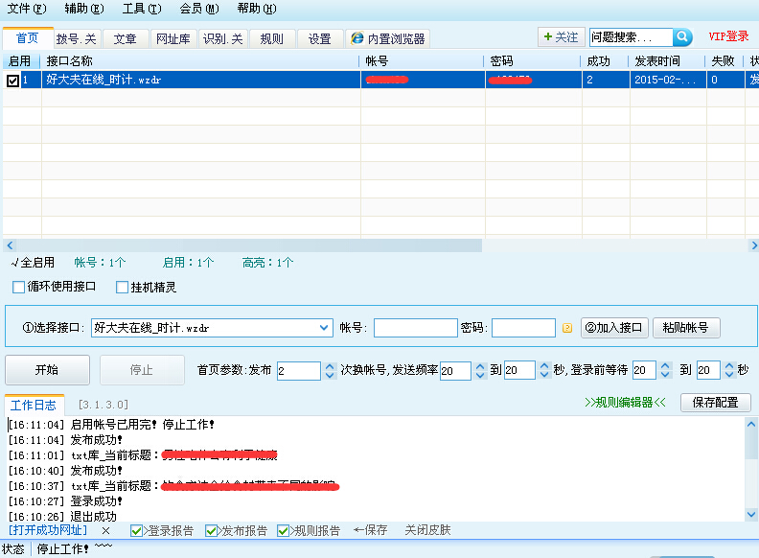
Task: Open the 会员(M) menu
Action: [199, 9]
